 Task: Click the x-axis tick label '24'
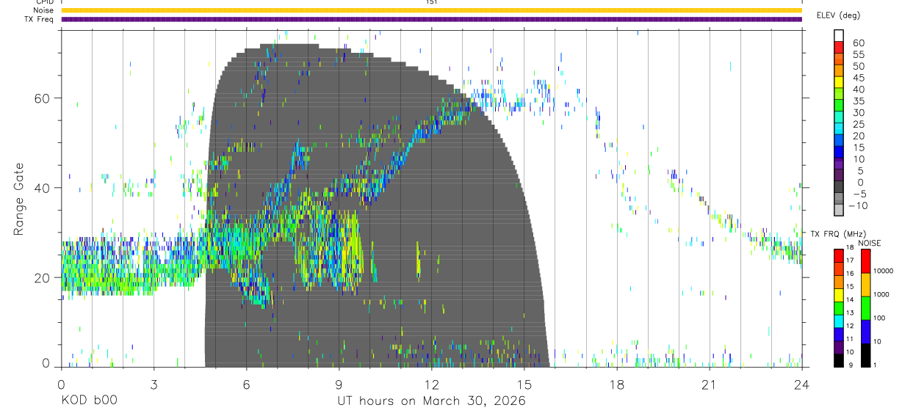point(801,384)
